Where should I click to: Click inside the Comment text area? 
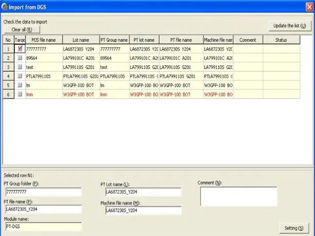click(238, 196)
